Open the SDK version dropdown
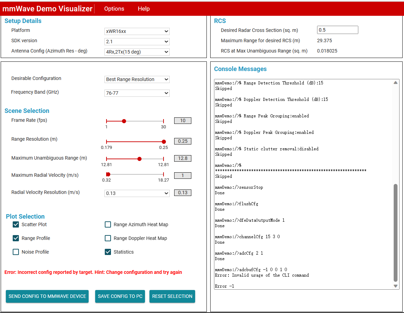Image resolution: width=404 pixels, height=313 pixels. [x=137, y=42]
